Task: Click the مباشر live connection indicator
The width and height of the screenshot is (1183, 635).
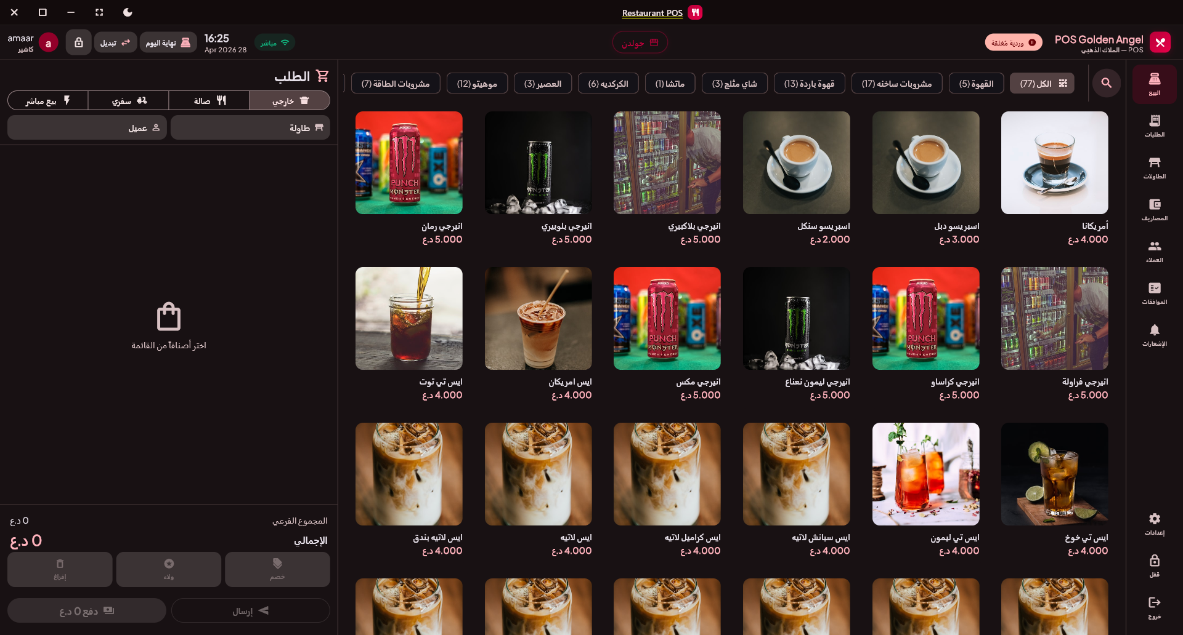Action: click(275, 42)
